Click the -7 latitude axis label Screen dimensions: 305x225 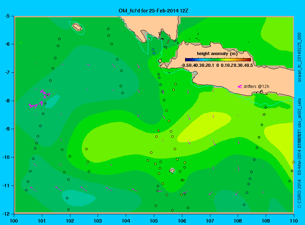7,73
